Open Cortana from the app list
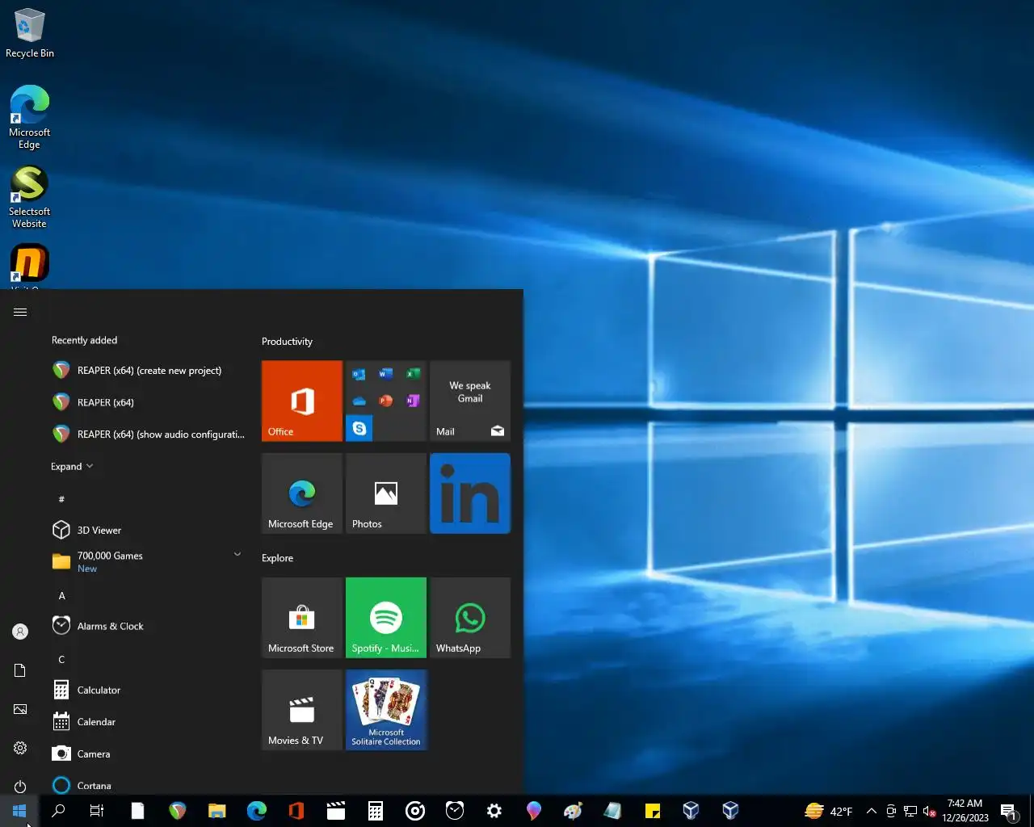 click(x=148, y=785)
